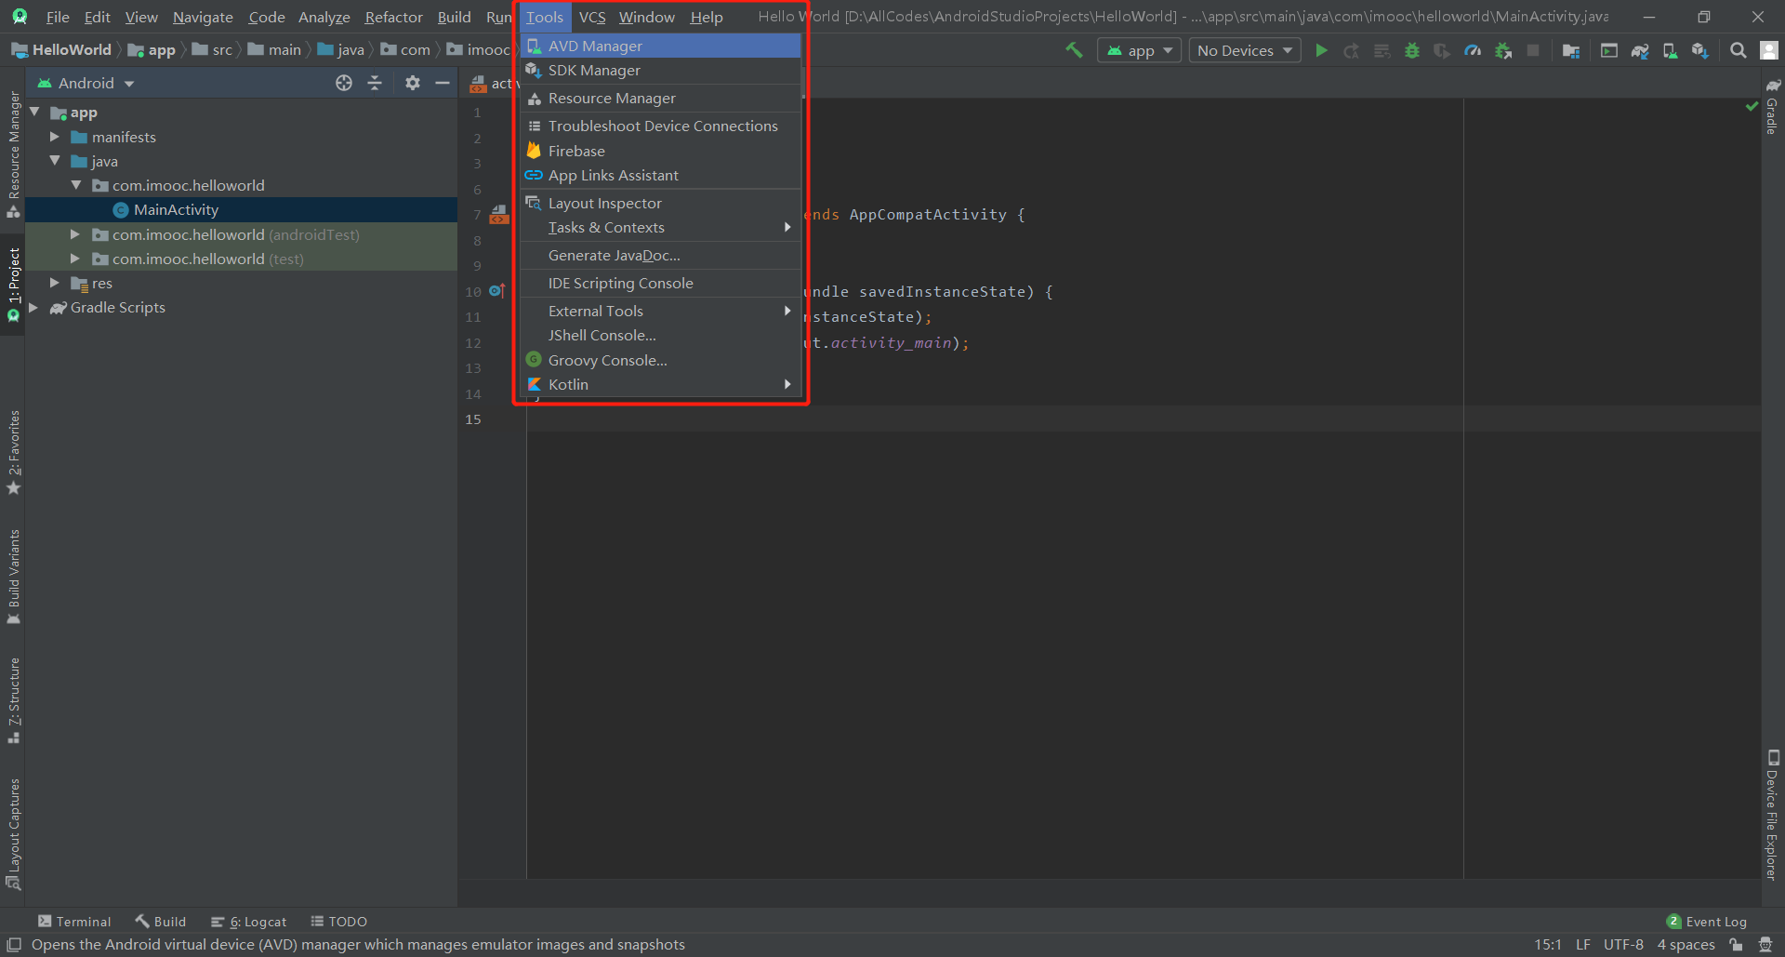
Task: Click the Debug app bug icon
Action: tap(1412, 50)
